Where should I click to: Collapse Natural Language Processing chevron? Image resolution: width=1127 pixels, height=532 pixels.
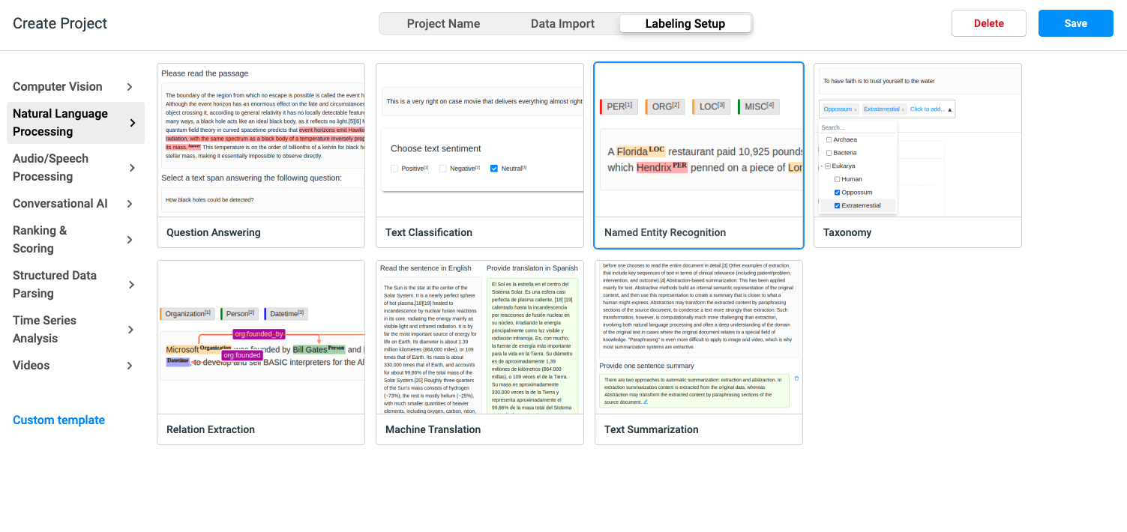pyautogui.click(x=133, y=123)
